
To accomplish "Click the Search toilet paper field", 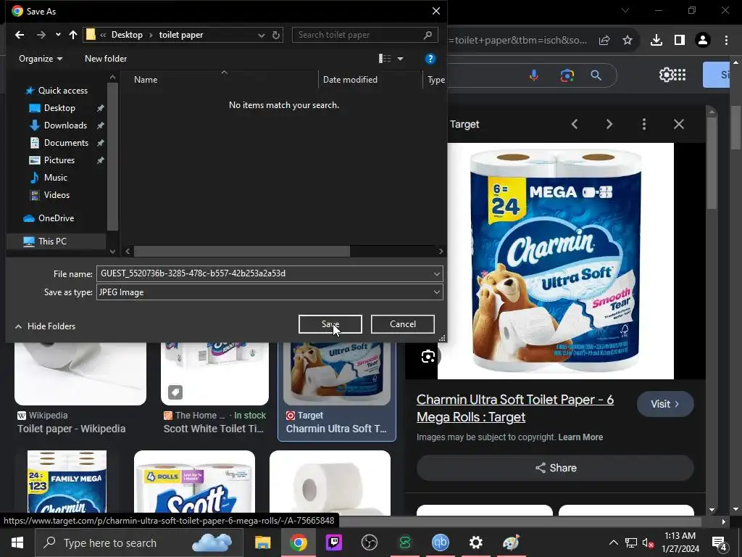I will coord(365,35).
